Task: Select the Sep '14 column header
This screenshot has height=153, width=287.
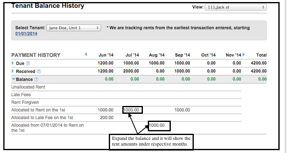Action: (182, 55)
